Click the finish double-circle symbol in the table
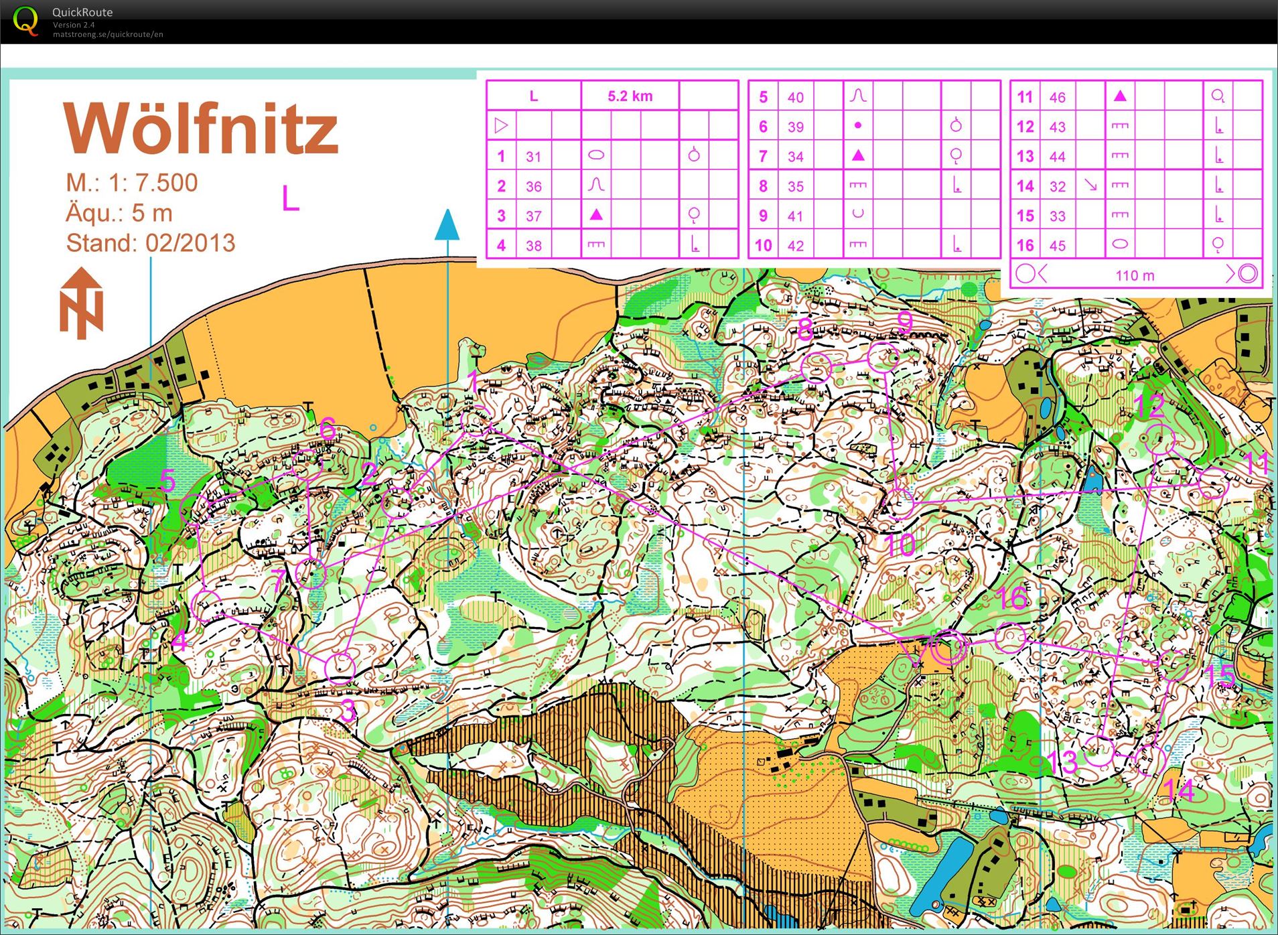1278x935 pixels. click(1248, 273)
